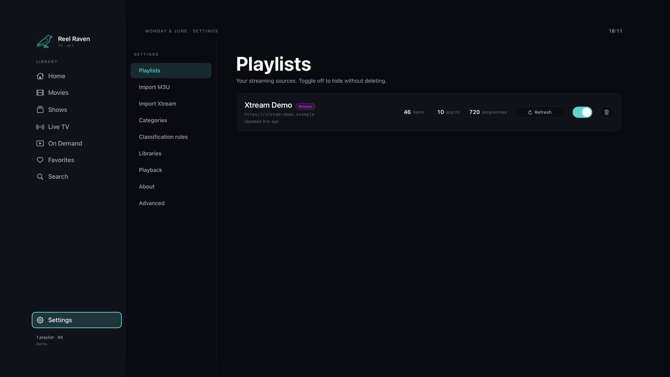Viewport: 670px width, 377px height.
Task: Click the '1 playlist · 94 items' status
Action: click(50, 340)
